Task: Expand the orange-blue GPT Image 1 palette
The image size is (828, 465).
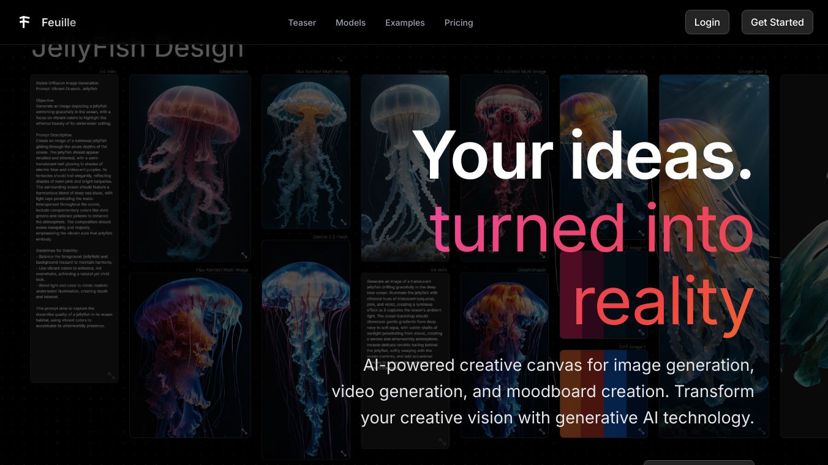Action: 641,431
